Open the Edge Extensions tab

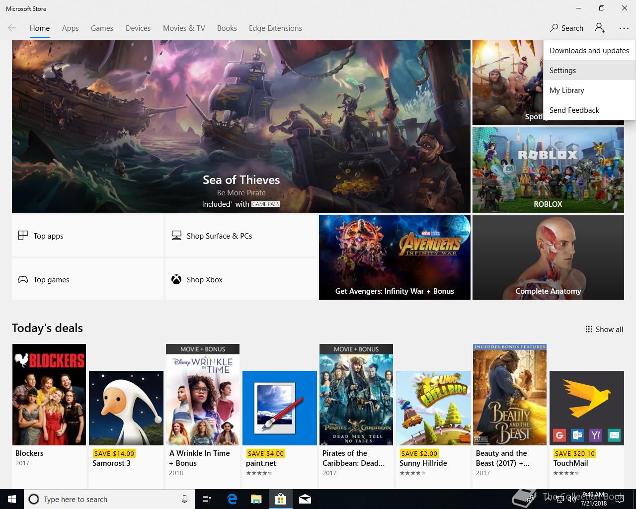pos(275,28)
